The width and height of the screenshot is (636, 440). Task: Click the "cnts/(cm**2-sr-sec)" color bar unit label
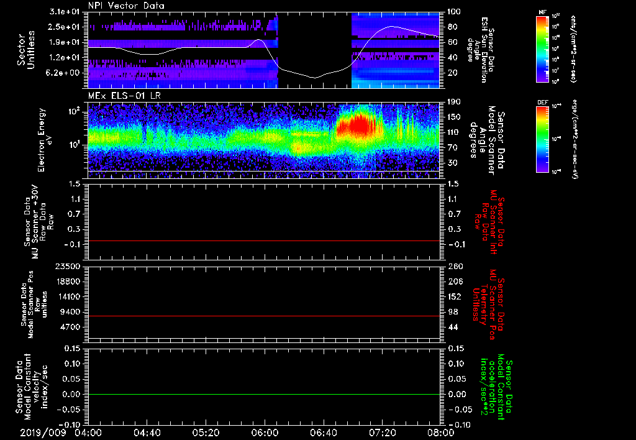tap(573, 48)
